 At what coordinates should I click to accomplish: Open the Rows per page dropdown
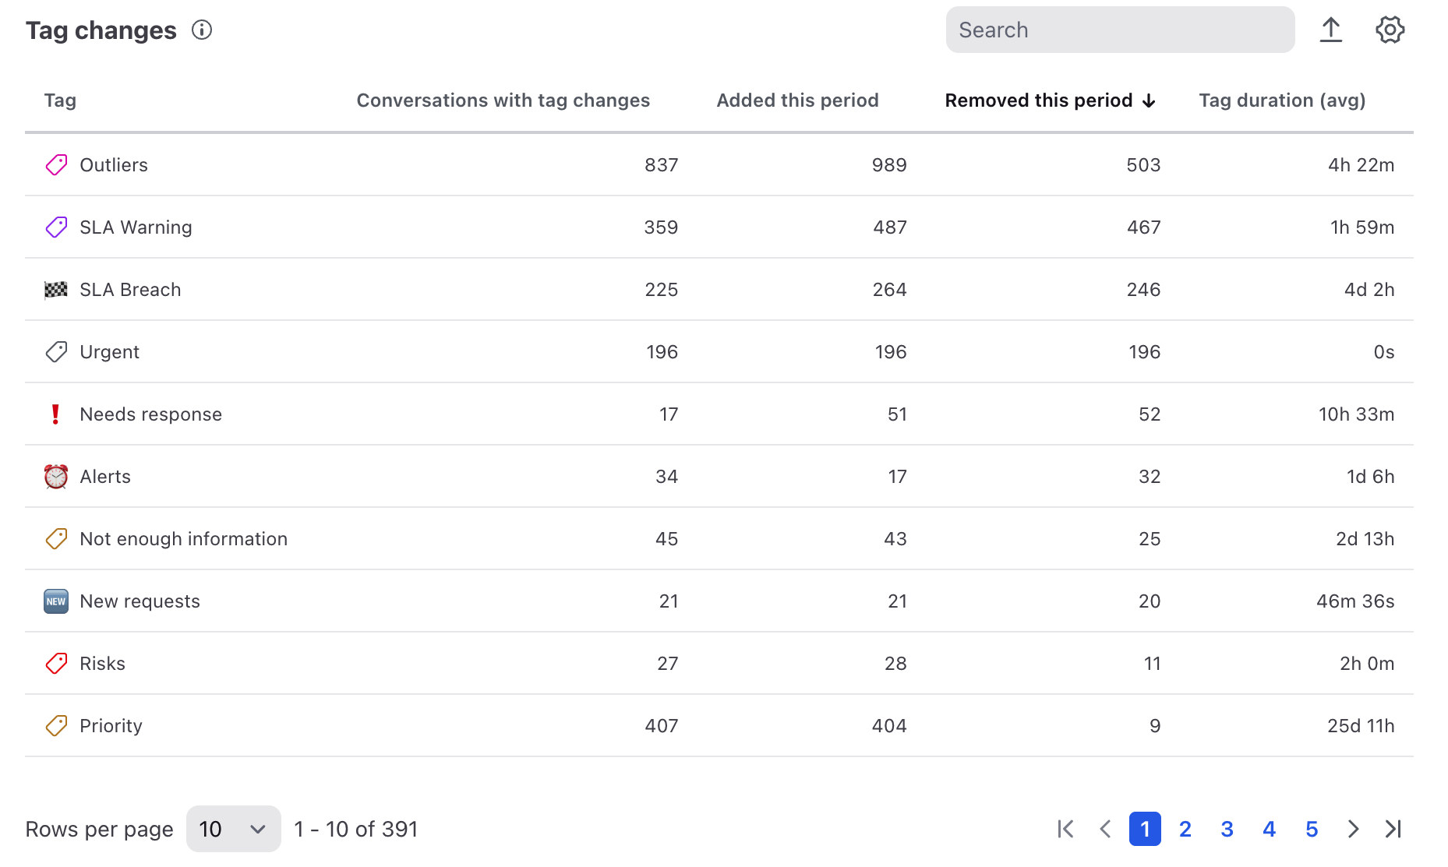(233, 829)
